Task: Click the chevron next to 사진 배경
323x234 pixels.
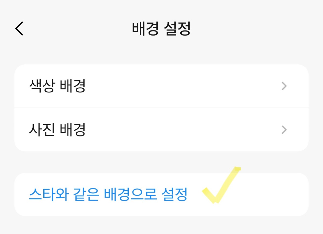Action: (x=284, y=130)
